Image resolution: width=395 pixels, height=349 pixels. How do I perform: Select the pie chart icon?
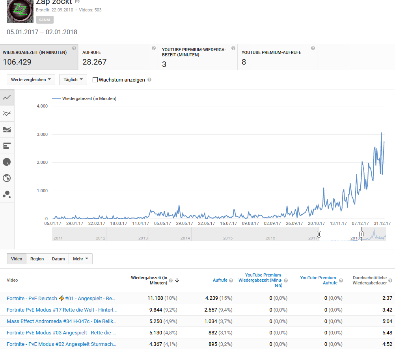point(7,162)
